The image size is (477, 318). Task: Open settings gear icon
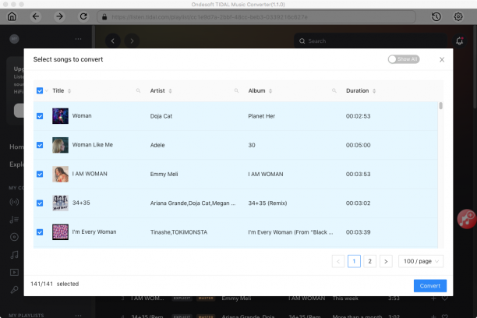tap(458, 16)
